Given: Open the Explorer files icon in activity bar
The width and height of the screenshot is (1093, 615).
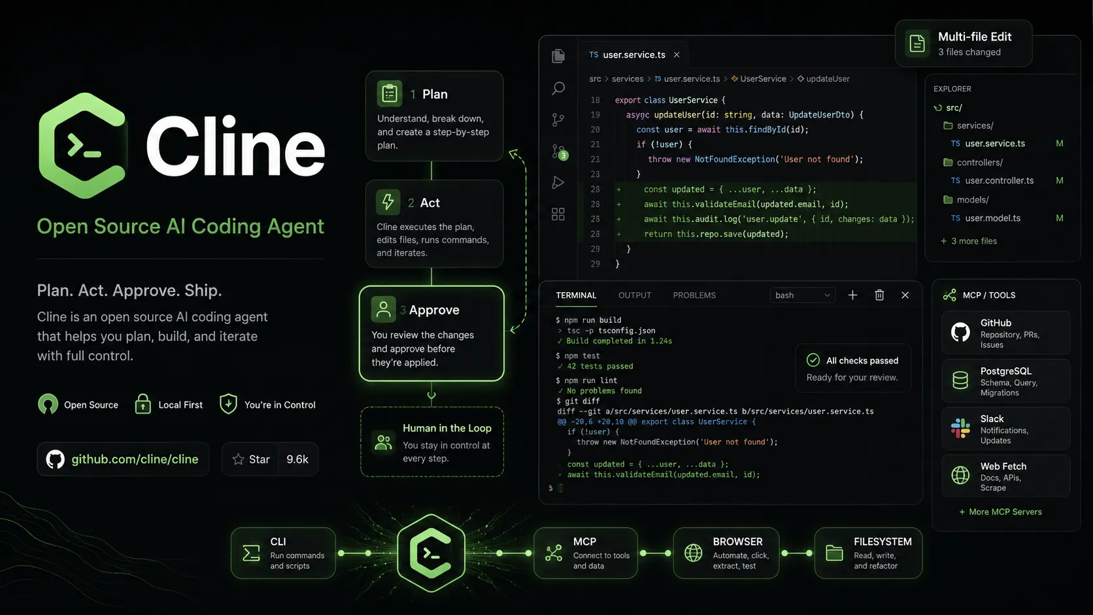Looking at the screenshot, I should point(558,56).
